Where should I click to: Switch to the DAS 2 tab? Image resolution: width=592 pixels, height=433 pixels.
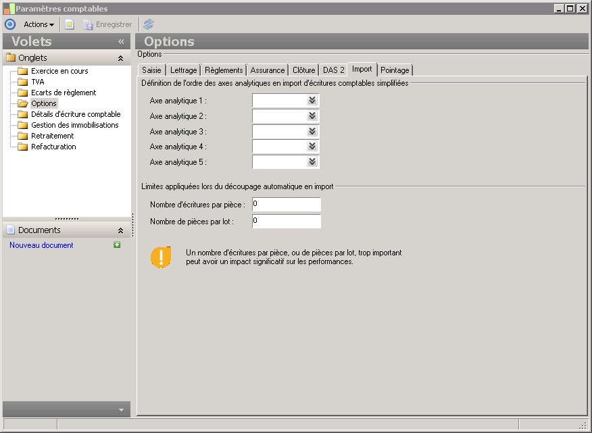[x=333, y=70]
